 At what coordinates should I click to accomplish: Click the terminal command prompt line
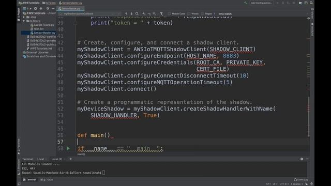(63, 173)
